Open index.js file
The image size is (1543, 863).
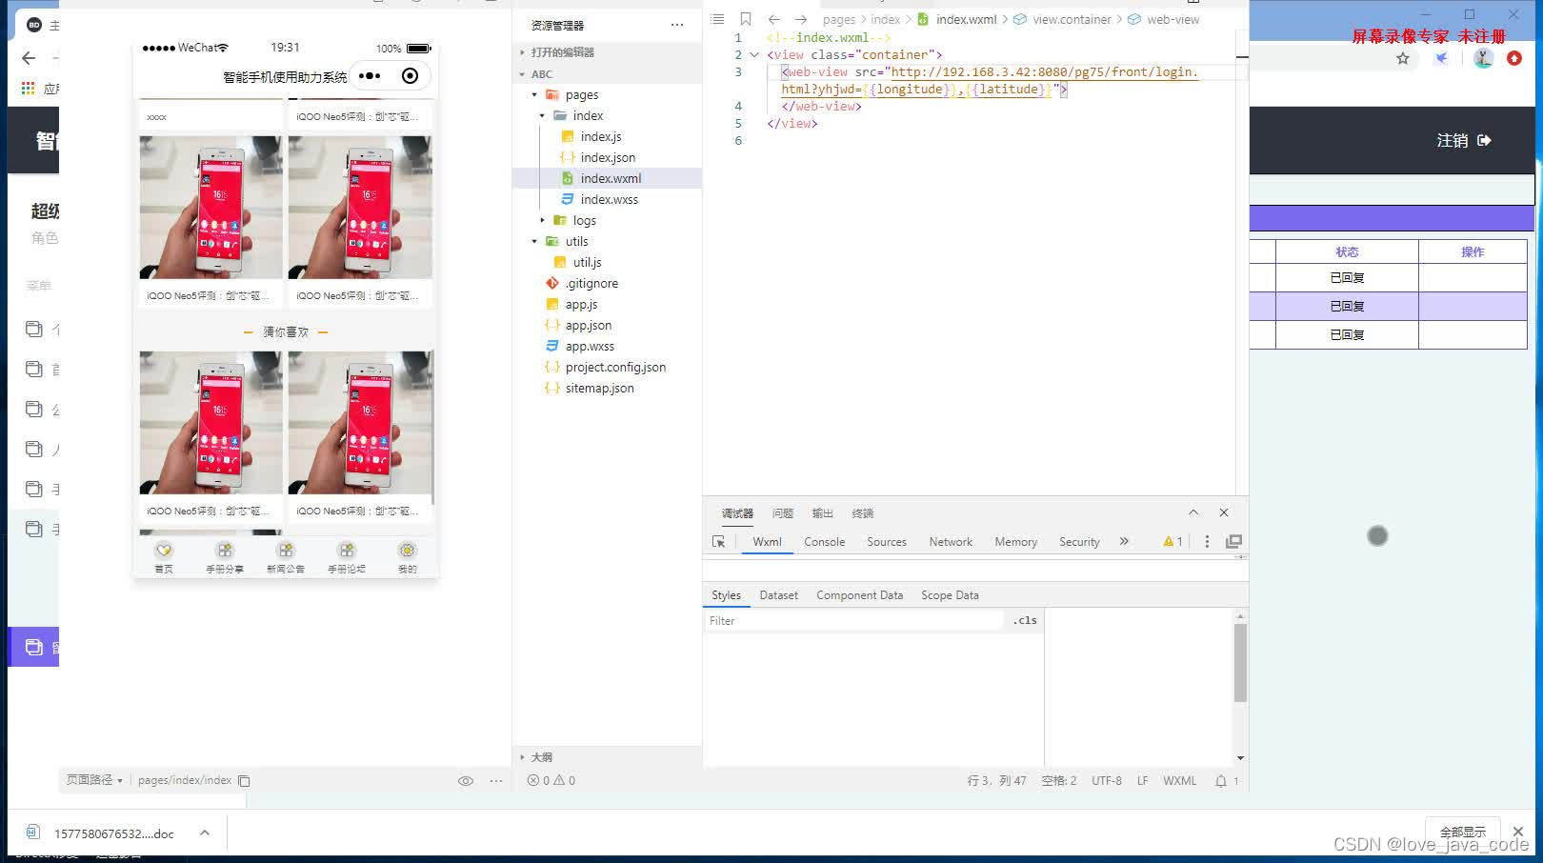pyautogui.click(x=601, y=137)
